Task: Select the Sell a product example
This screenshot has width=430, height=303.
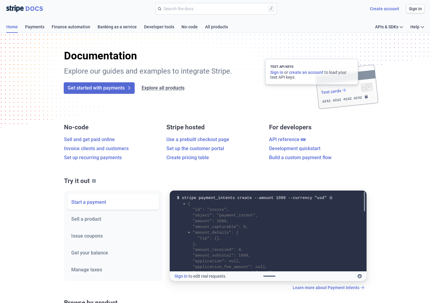Action: tap(113, 219)
